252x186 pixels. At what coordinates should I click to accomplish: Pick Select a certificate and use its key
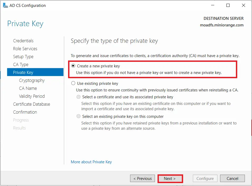click(78, 97)
